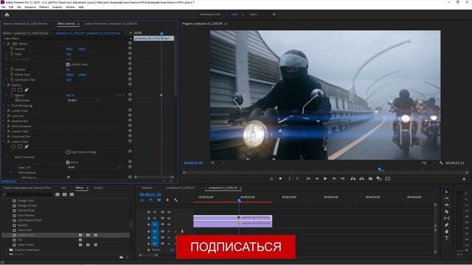This screenshot has width=472, height=265.
Task: Click Go to In point
Action: 308,178
